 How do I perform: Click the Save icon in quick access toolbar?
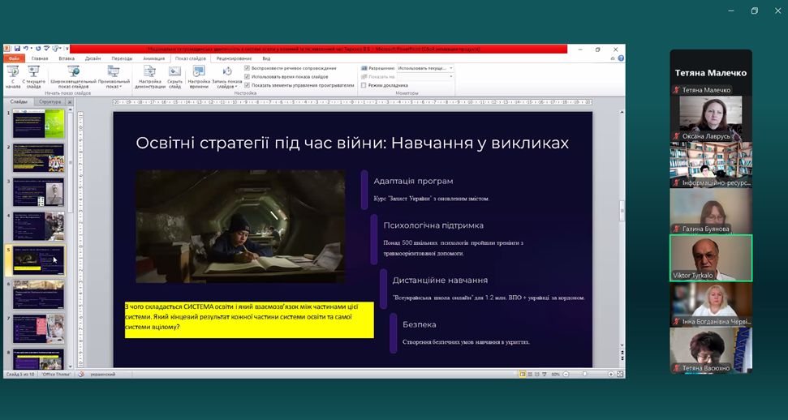click(x=17, y=49)
